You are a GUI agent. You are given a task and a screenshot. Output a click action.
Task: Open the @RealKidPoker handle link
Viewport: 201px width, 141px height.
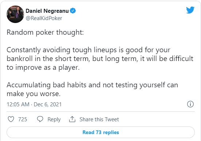(x=44, y=18)
